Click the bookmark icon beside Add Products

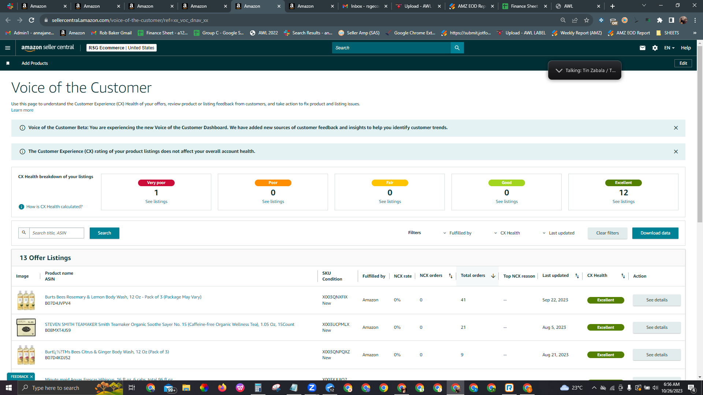[8, 63]
